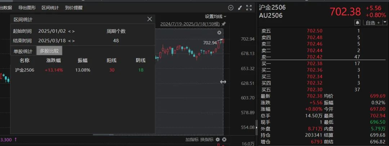
Task: Add to watchlist with 自选 +
Action: tap(373, 23)
